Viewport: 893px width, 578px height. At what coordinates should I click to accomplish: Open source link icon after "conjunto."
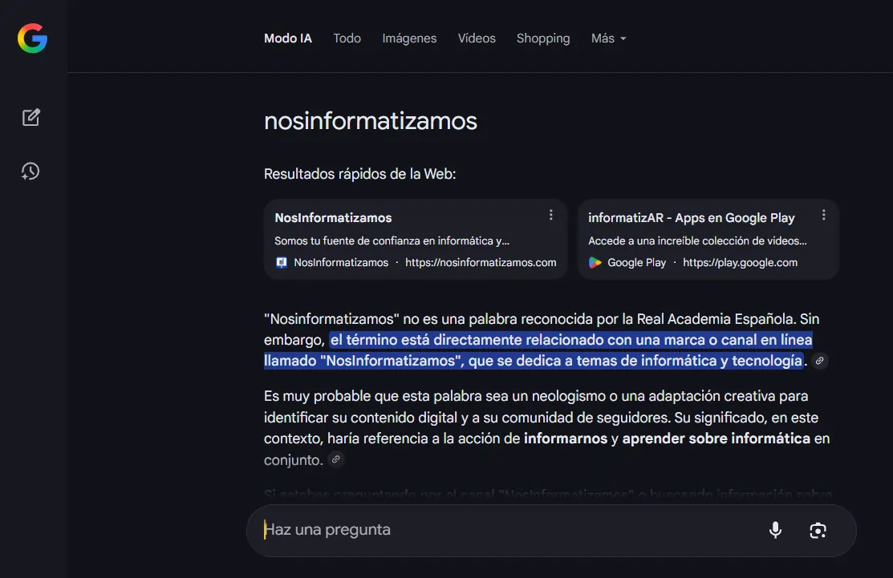tap(336, 459)
